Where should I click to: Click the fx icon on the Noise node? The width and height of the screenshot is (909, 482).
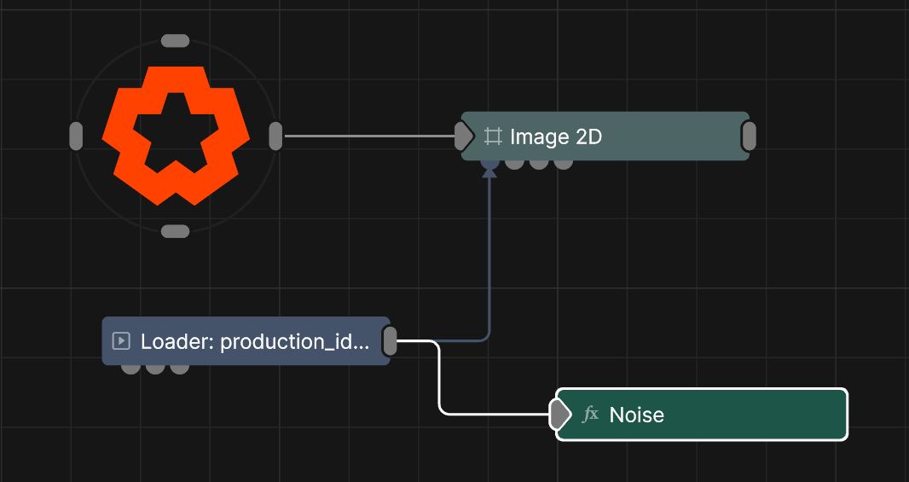[590, 415]
